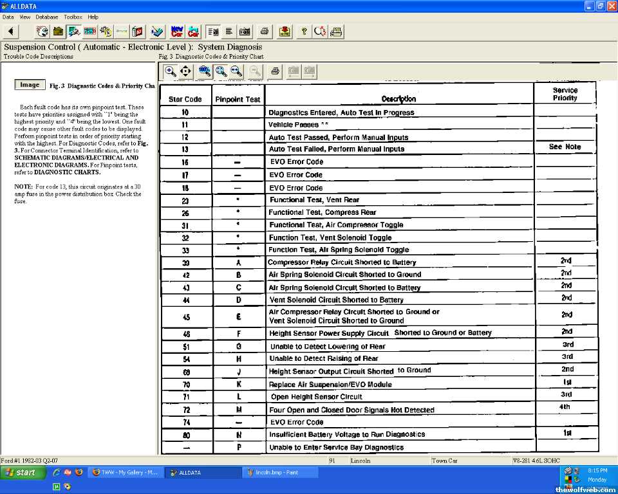Screen dimensions: 618x494
Task: Click the back arrow in main toolbar
Action: 11,31
